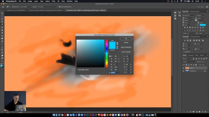Image resolution: width=209 pixels, height=117 pixels.
Task: Select the Brush tool
Action: pos(2,27)
